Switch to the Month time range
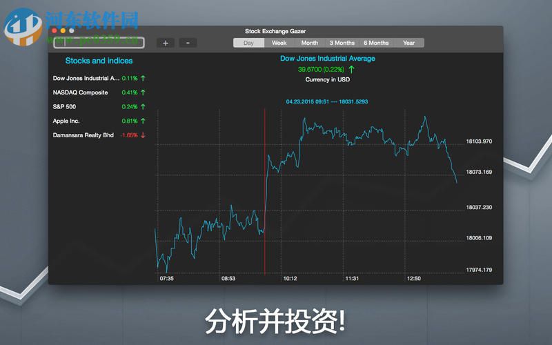The width and height of the screenshot is (552, 345). coord(310,43)
